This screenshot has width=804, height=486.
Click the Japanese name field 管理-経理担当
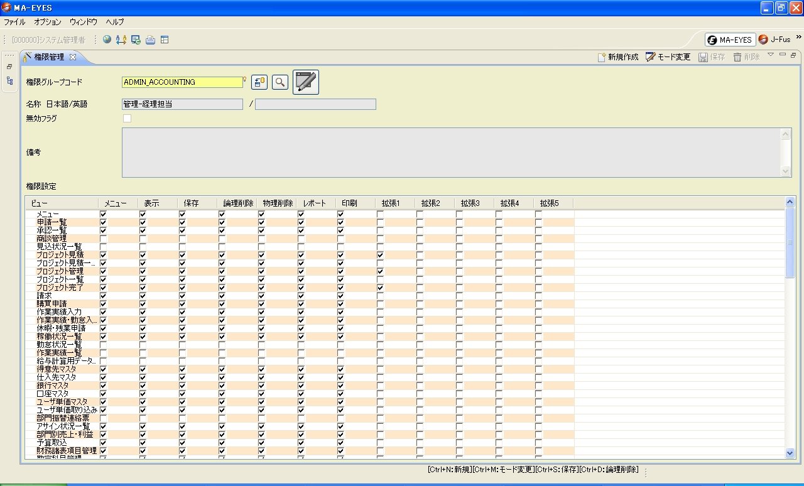pyautogui.click(x=182, y=104)
